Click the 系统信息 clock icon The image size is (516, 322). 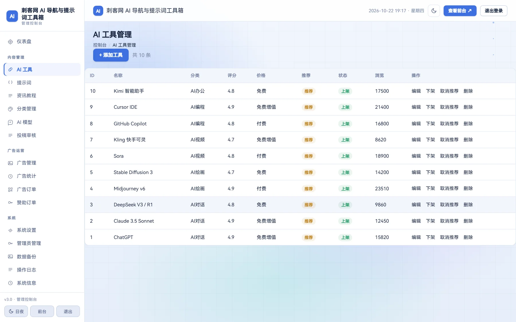click(10, 283)
